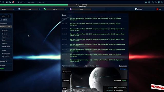Click the round icon between planet arrows
This screenshot has height=92, width=164.
[x=21, y=2]
